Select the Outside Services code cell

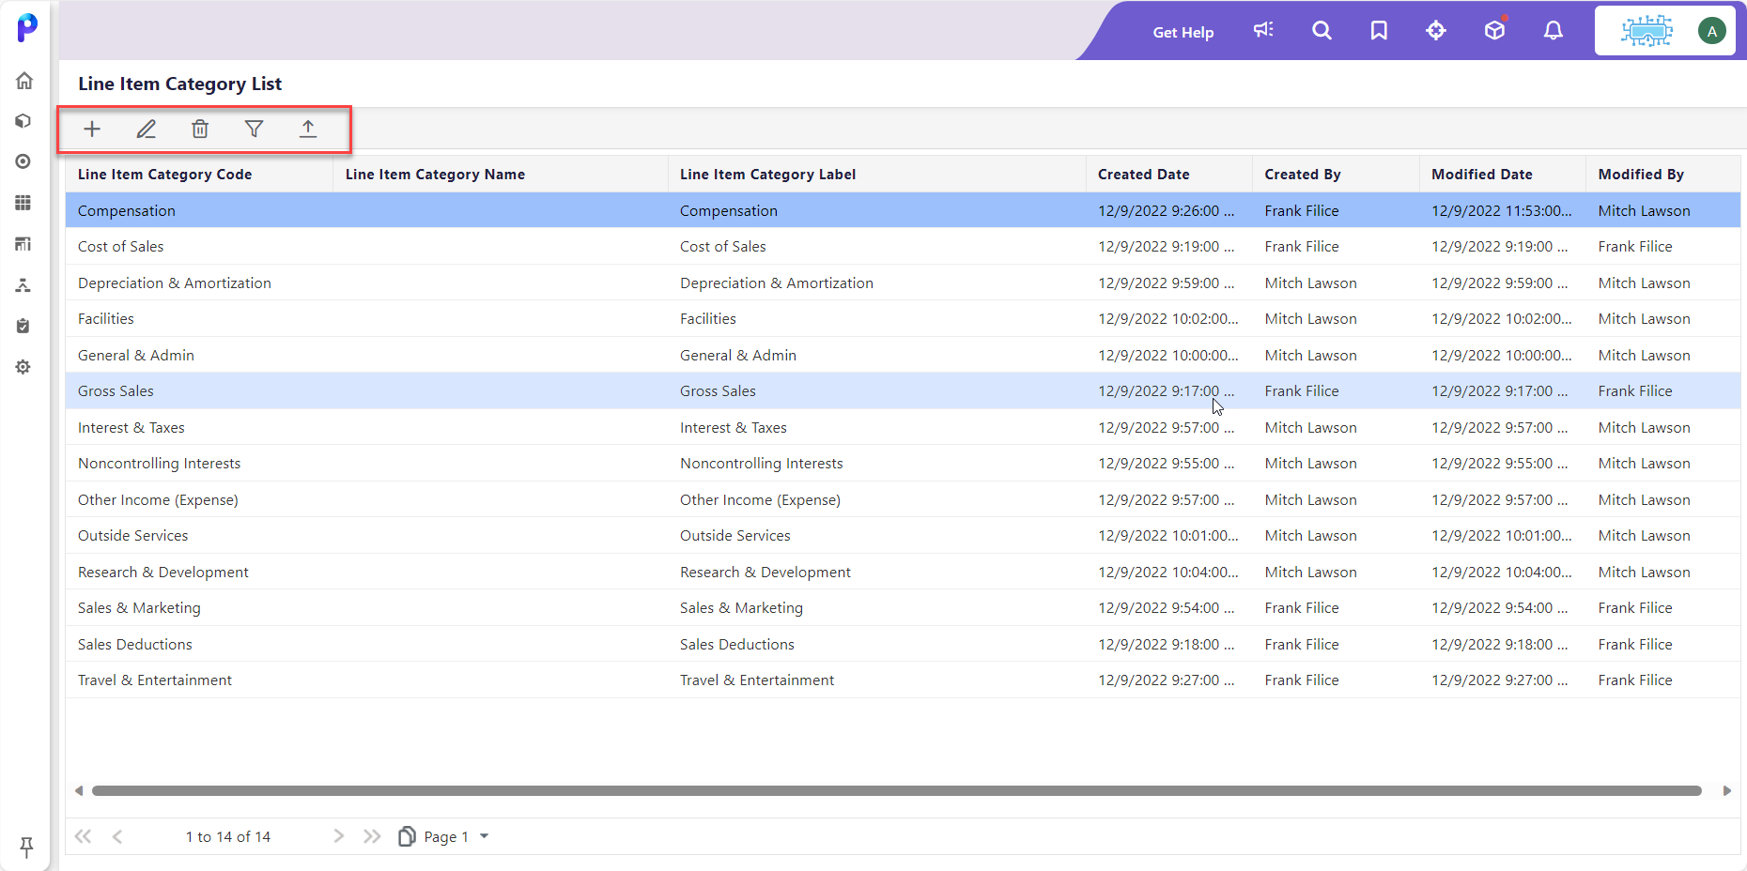(x=199, y=536)
